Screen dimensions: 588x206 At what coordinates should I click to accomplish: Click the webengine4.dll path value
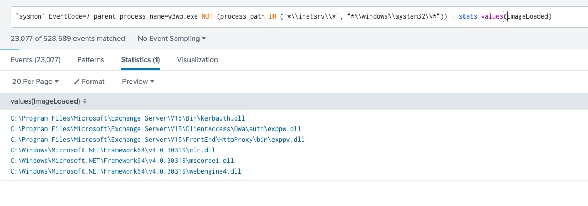coord(126,171)
